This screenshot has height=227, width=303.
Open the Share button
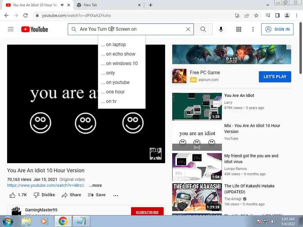71,195
